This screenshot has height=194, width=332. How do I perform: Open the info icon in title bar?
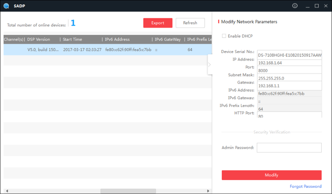pyautogui.click(x=295, y=6)
